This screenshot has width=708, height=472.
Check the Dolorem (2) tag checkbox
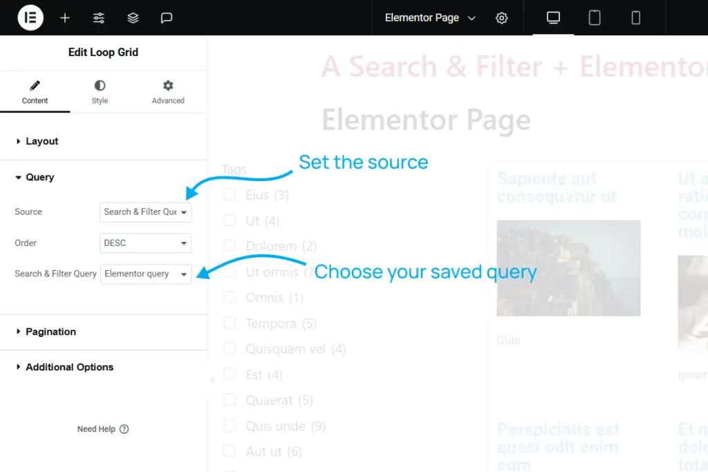coord(230,245)
